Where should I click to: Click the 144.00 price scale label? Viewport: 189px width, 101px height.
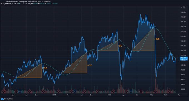click(183, 12)
